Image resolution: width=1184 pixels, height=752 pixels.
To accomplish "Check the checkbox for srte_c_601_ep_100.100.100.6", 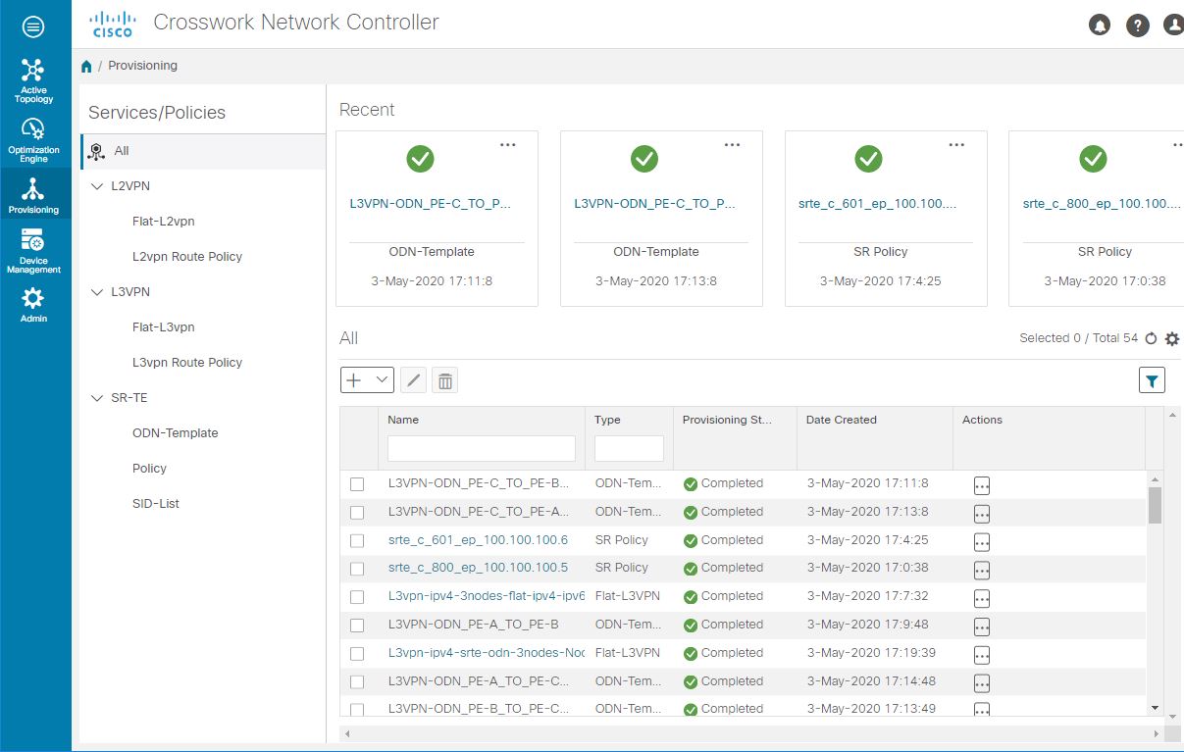I will [357, 540].
